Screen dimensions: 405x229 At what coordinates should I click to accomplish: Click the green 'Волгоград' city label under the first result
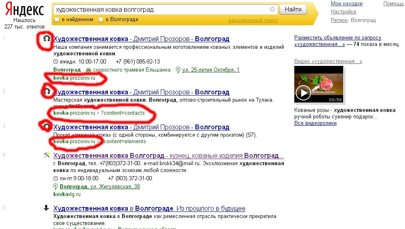pos(67,70)
